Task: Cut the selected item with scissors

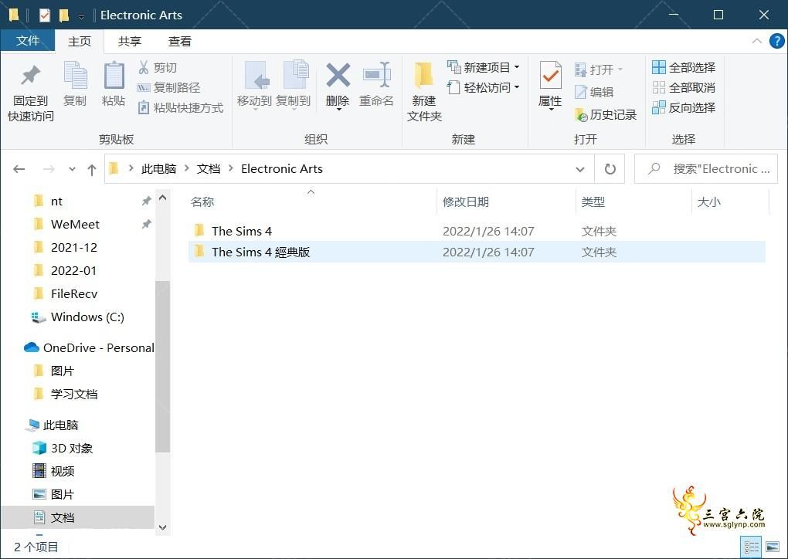Action: click(x=158, y=67)
